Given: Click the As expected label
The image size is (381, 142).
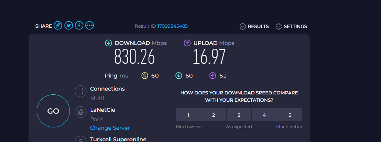Looking at the screenshot, I should (239, 127).
